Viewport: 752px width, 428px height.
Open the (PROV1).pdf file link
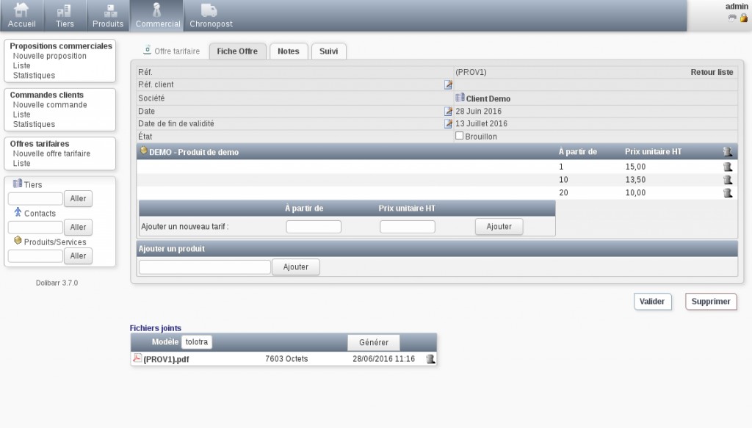click(x=166, y=359)
